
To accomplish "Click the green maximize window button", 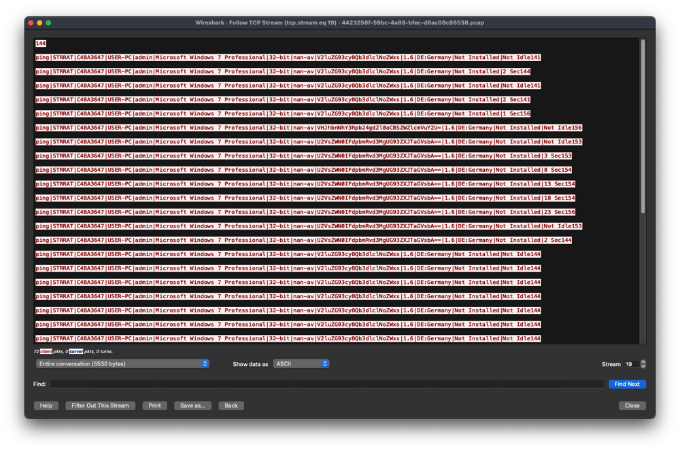I will coord(48,22).
